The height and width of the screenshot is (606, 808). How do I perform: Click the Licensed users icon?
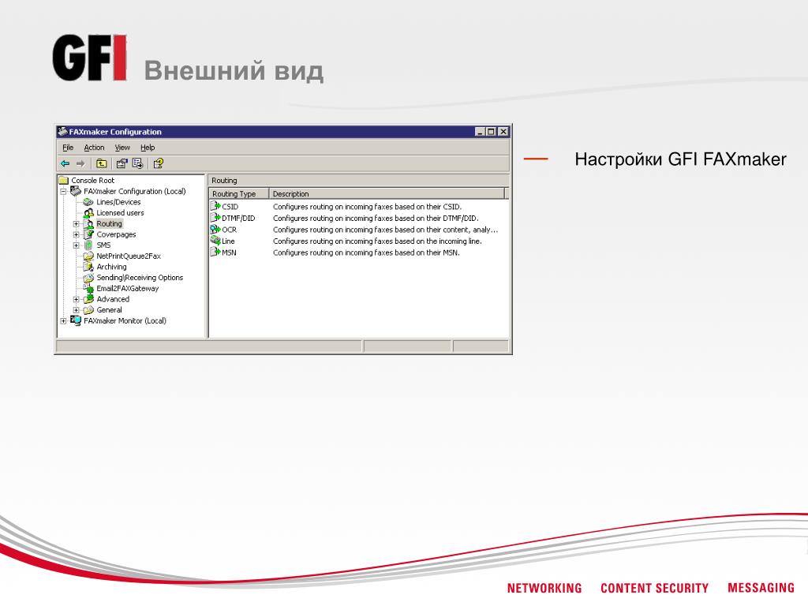coord(88,213)
